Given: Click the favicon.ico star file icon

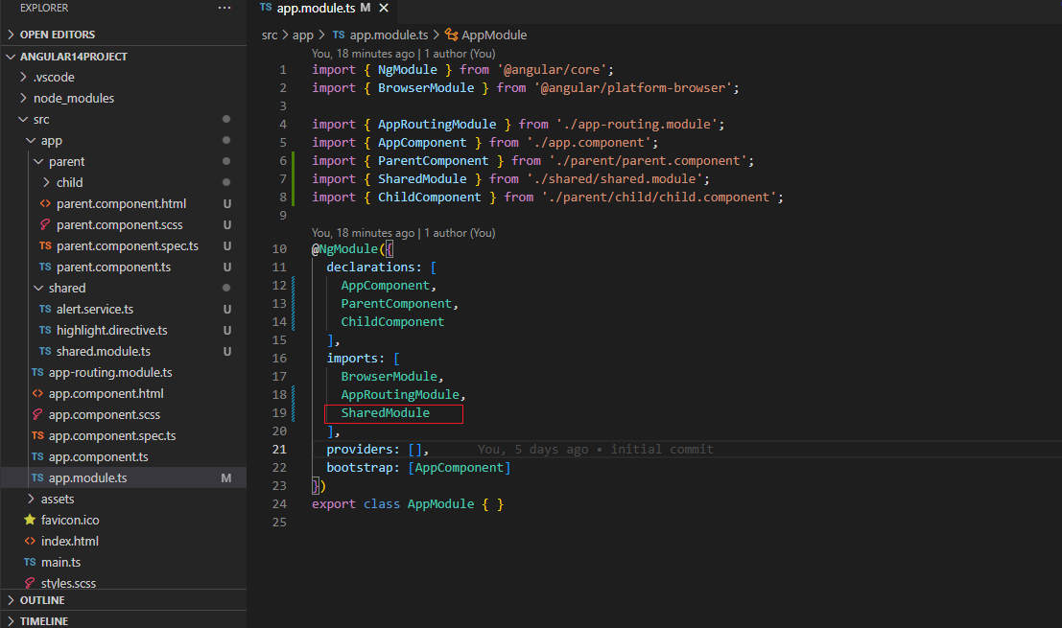Looking at the screenshot, I should click(30, 520).
